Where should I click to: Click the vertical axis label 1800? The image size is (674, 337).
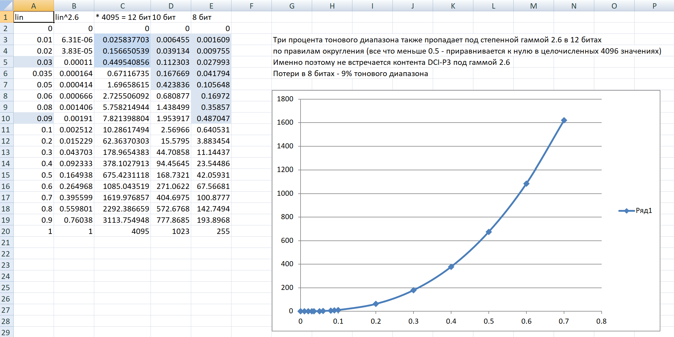click(285, 99)
